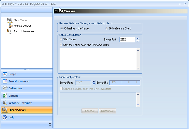Screen dimensions: 189x129
Task: Open the Transfervolume section
Action: point(27,81)
